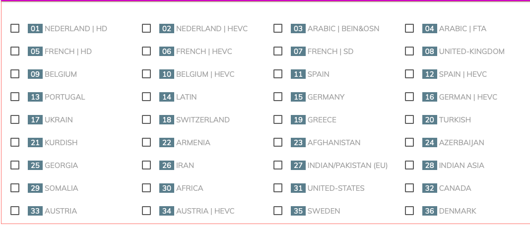Enable the CANADA checkbox
The height and width of the screenshot is (225, 530).
coord(409,188)
